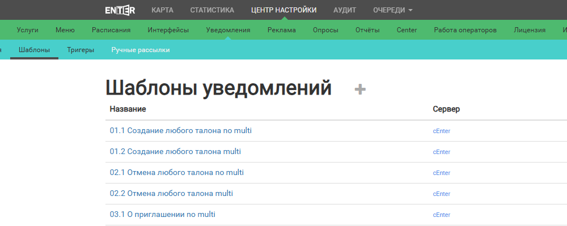Open template 01.1 Создание любого талона no multi
This screenshot has height=226, width=567.
tap(181, 131)
